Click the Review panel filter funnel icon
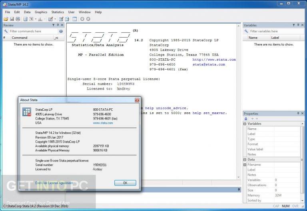This screenshot has width=307, height=211. [53, 25]
